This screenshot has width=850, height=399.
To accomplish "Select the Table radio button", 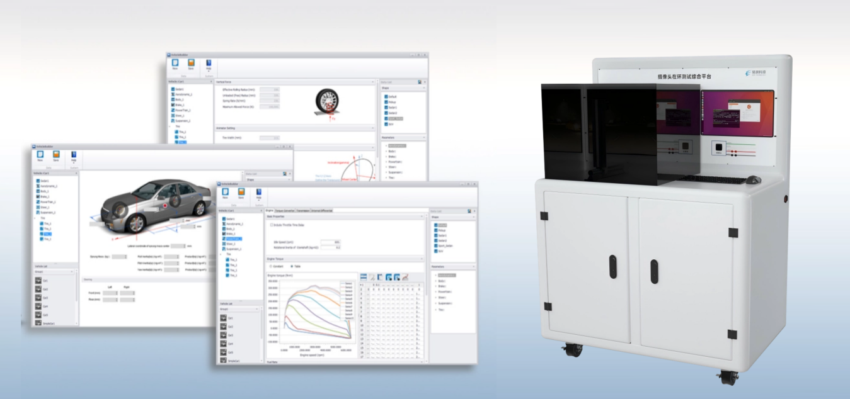I will coord(291,266).
